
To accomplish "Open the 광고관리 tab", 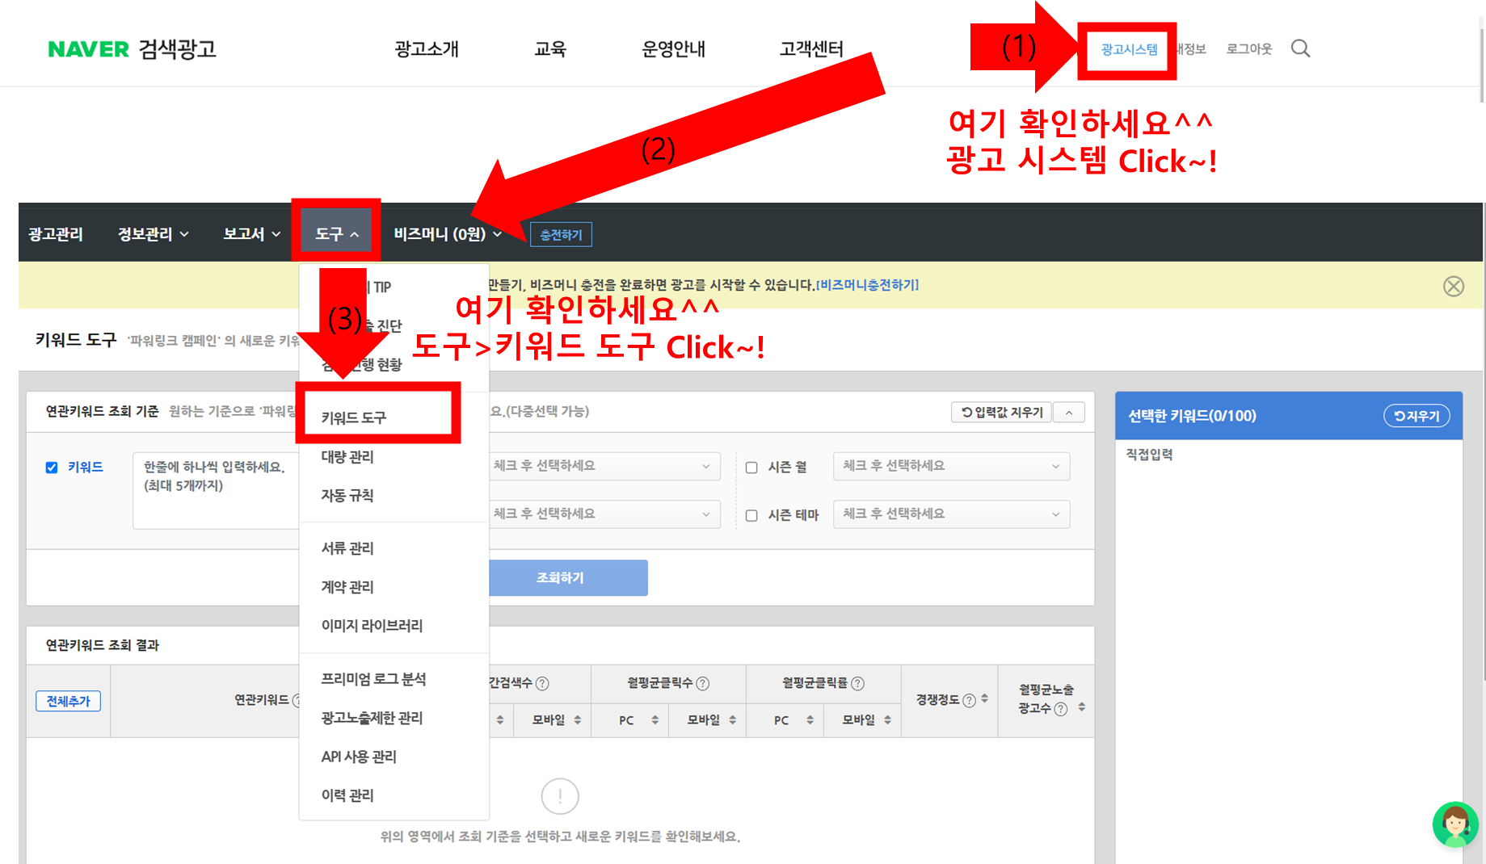I will (56, 234).
